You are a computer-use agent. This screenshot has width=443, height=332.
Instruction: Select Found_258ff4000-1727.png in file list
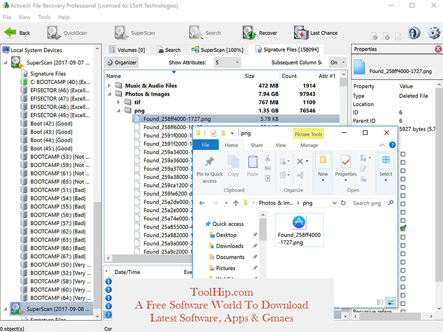point(236,119)
